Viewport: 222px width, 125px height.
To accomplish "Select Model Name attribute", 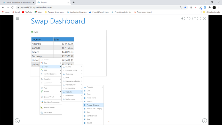I will pyautogui.click(x=93, y=98).
